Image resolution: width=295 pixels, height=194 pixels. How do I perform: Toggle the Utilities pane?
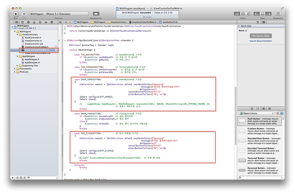(x=268, y=14)
